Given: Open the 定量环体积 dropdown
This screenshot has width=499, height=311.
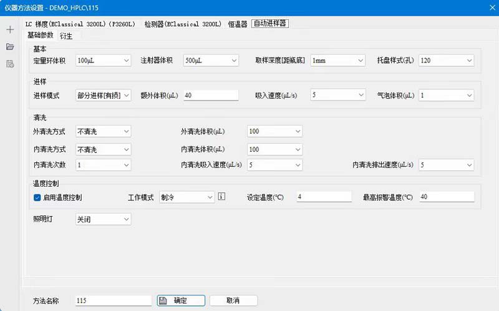Looking at the screenshot, I should click(x=103, y=60).
